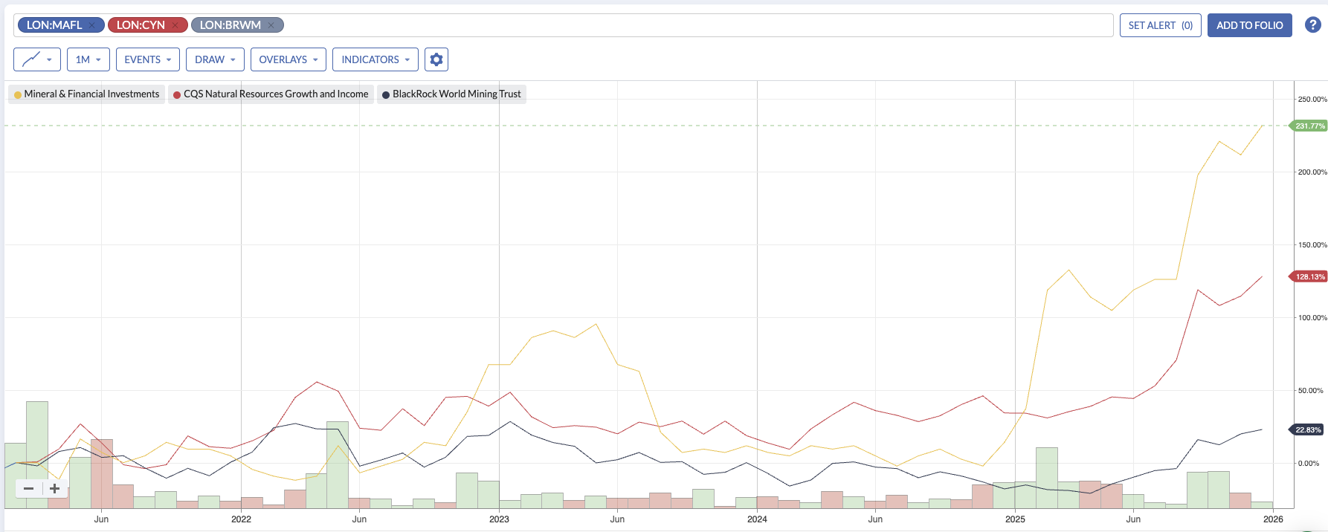This screenshot has width=1328, height=532.
Task: Remove the LON:MAFL ticker tag
Action: pyautogui.click(x=92, y=25)
